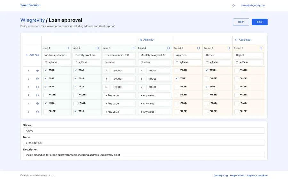Open Input 3 Number type dropdown
The width and height of the screenshot is (288, 180).
click(x=119, y=62)
